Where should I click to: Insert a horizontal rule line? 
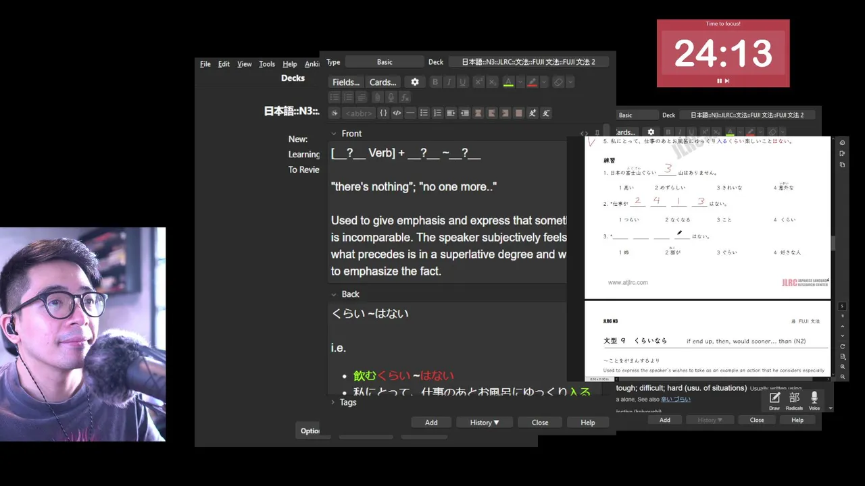coord(410,113)
